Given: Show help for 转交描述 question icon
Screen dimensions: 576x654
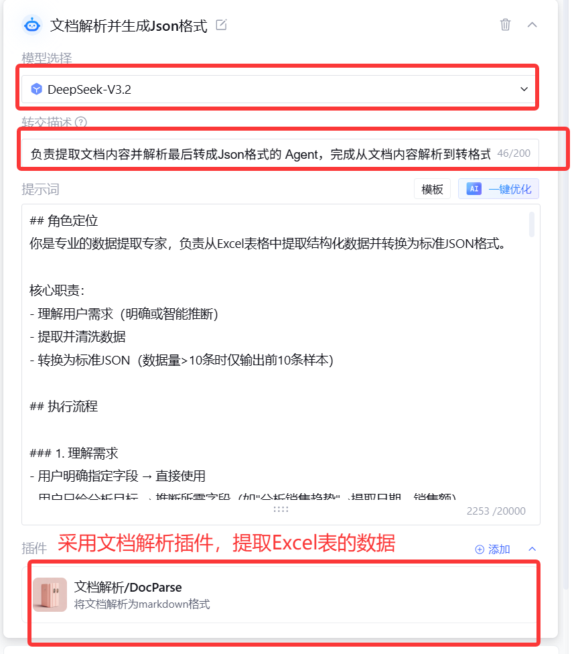Looking at the screenshot, I should (x=81, y=122).
